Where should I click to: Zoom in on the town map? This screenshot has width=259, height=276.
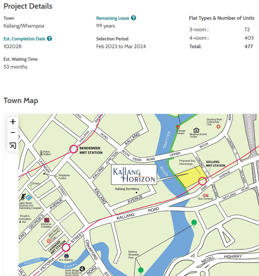pos(13,122)
